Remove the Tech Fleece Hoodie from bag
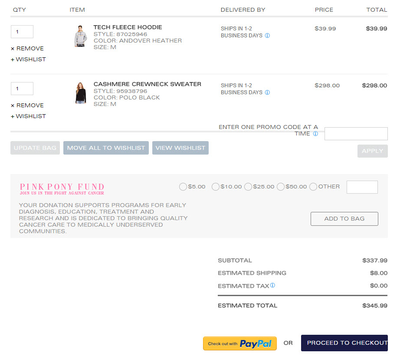The image size is (400, 363). (x=27, y=49)
